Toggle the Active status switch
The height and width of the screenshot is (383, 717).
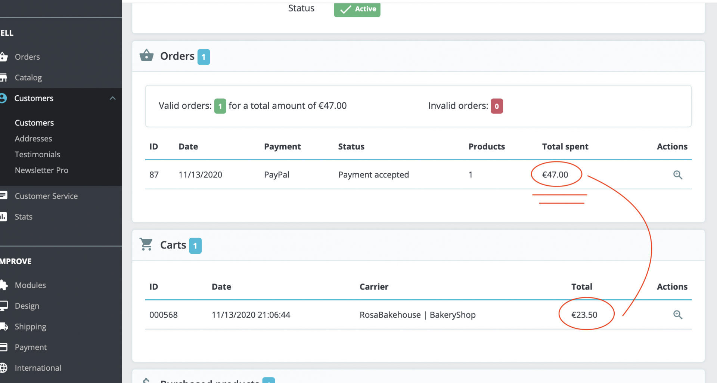(357, 9)
